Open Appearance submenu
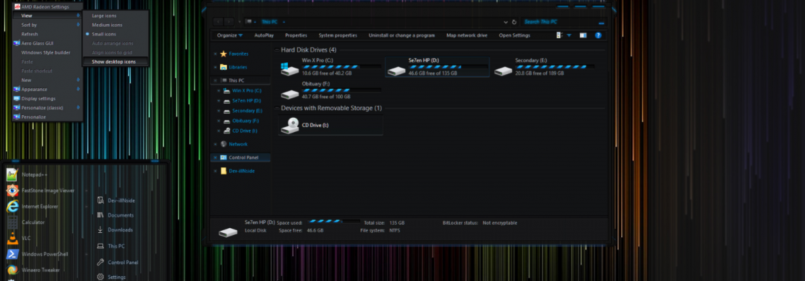The image size is (805, 281). (x=48, y=89)
